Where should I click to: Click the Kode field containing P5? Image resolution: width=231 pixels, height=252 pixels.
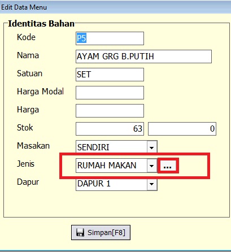click(x=110, y=38)
